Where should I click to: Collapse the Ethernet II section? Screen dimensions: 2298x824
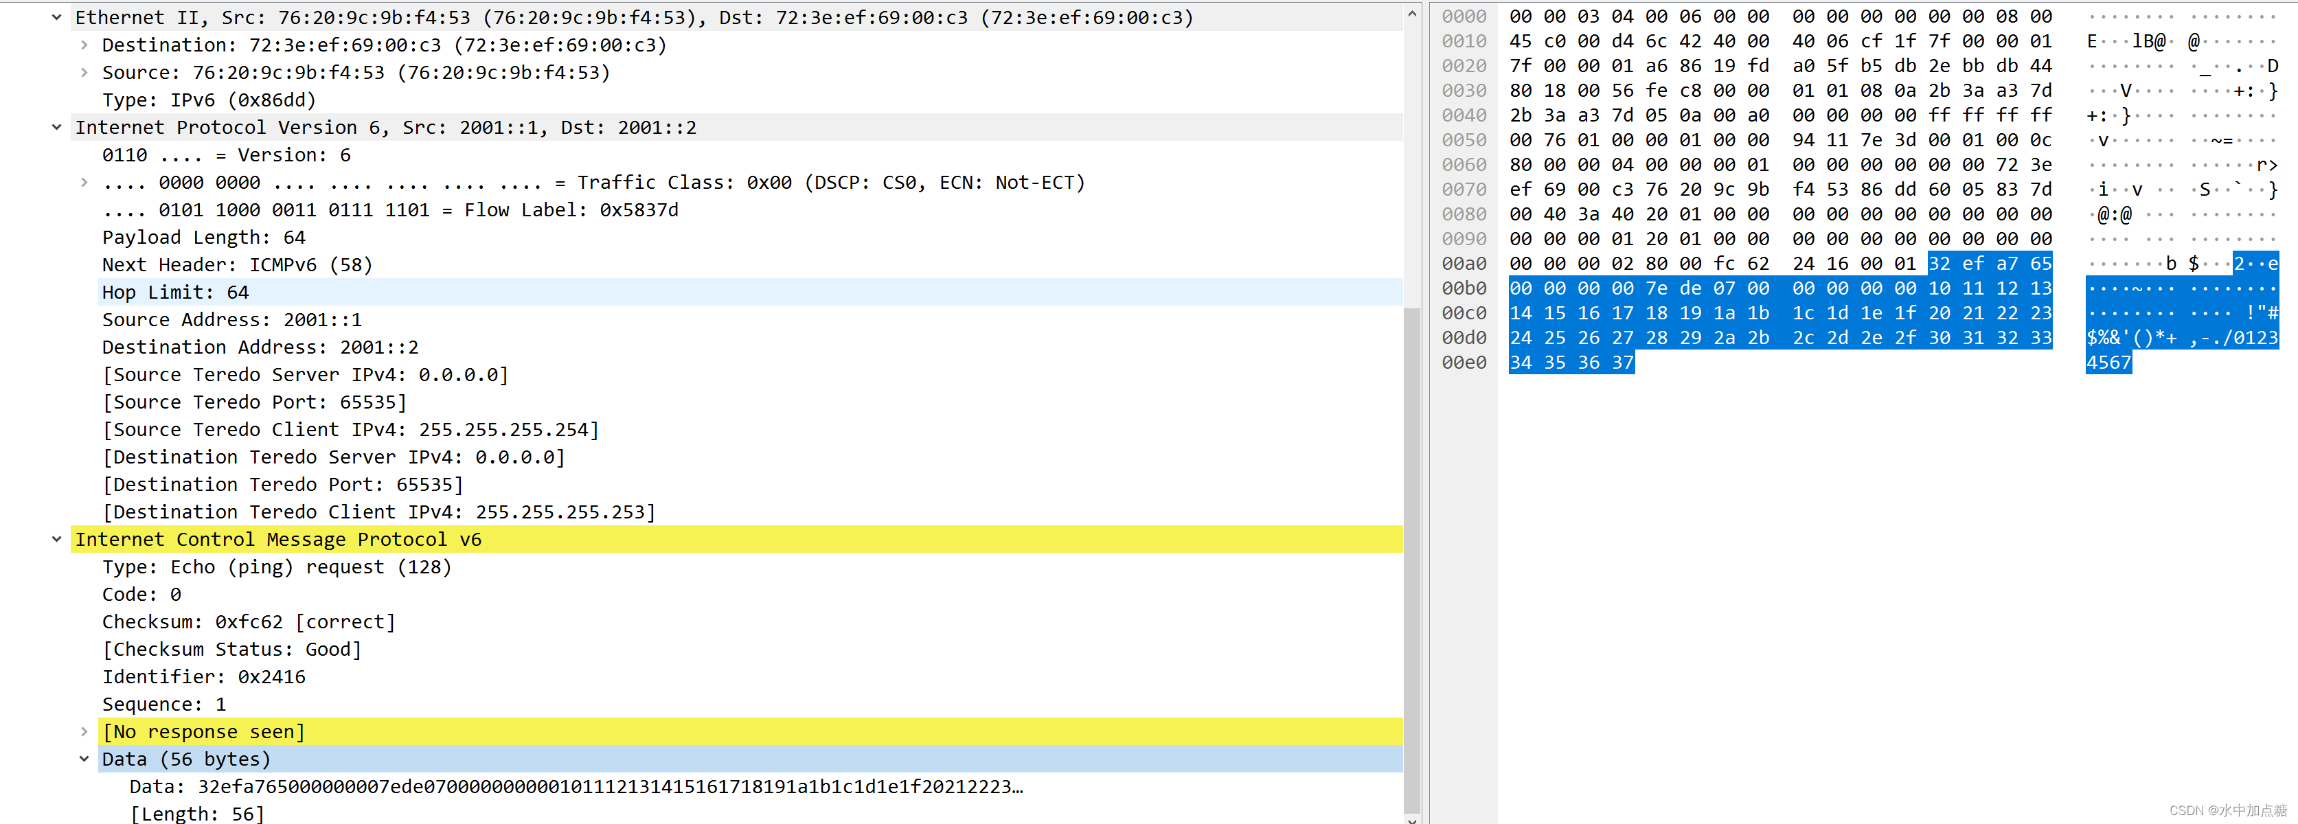pos(56,17)
